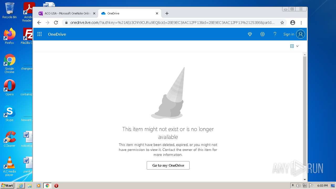Open the Recycle Bin desktop icon
The image size is (336, 189).
tap(9, 10)
